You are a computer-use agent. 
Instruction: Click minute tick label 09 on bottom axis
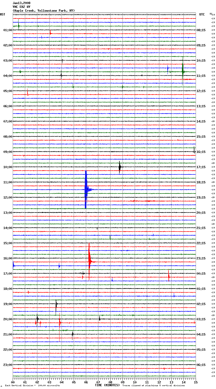click(122, 382)
